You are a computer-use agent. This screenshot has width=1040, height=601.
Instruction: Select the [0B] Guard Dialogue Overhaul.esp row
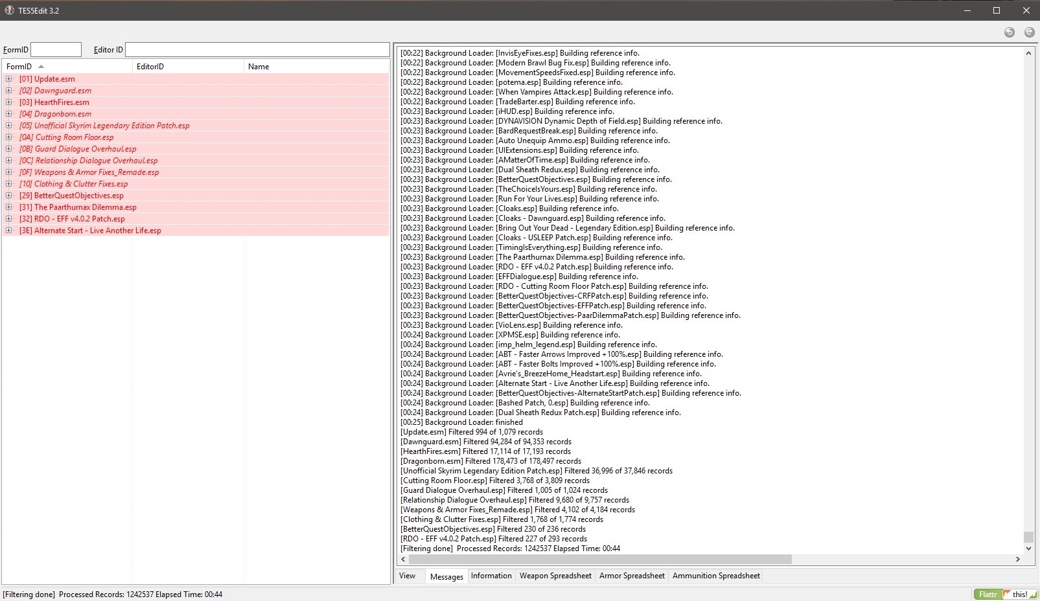[x=196, y=149]
